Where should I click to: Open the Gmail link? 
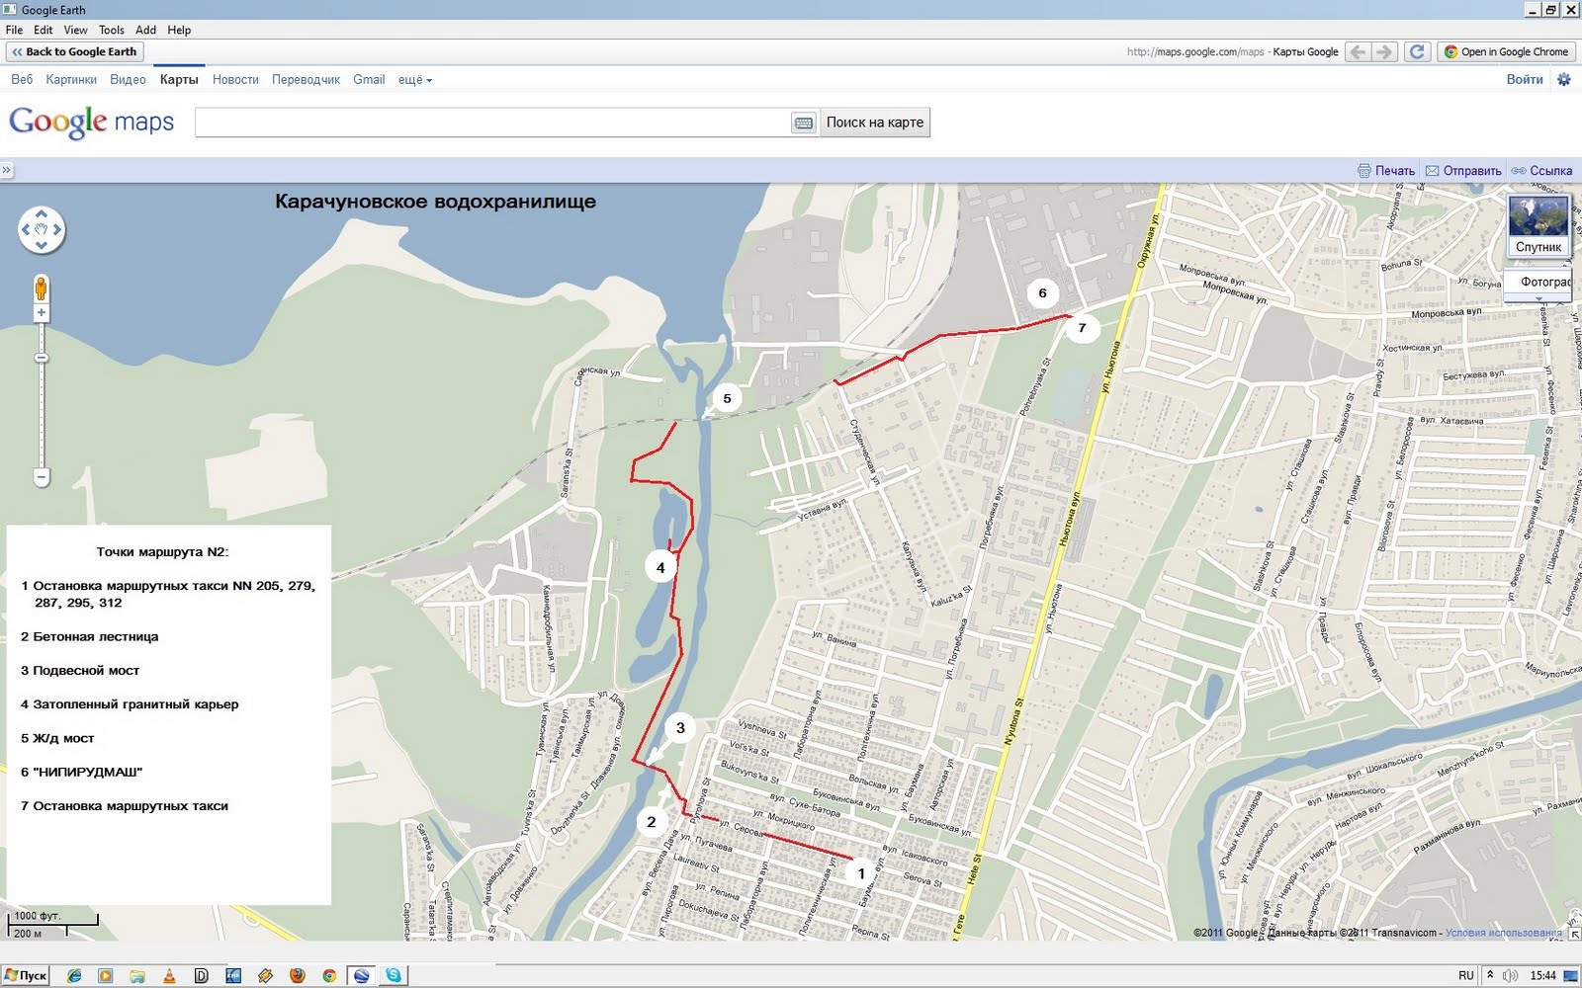[369, 80]
